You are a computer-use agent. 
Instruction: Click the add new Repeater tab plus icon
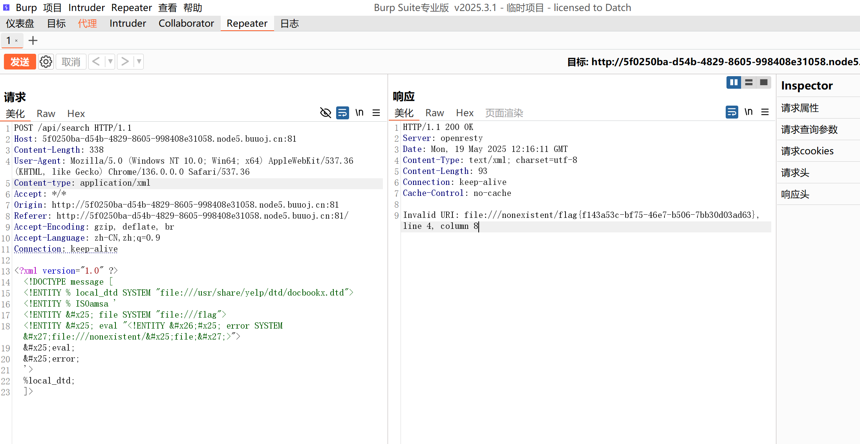[33, 40]
